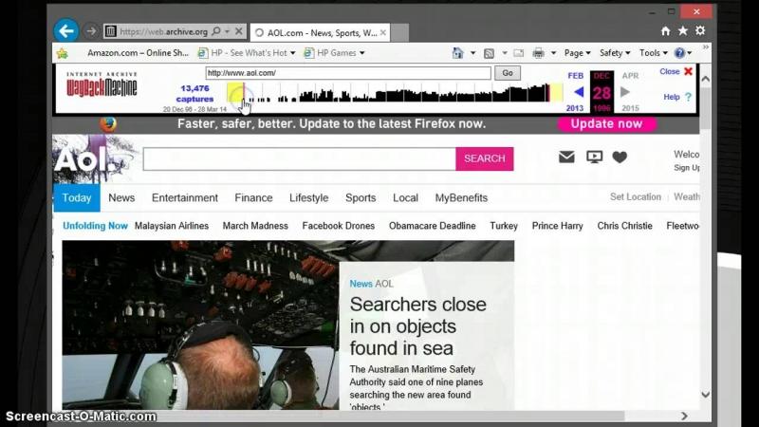Select the Entertainment navigation tab
The height and width of the screenshot is (427, 759).
(x=185, y=197)
